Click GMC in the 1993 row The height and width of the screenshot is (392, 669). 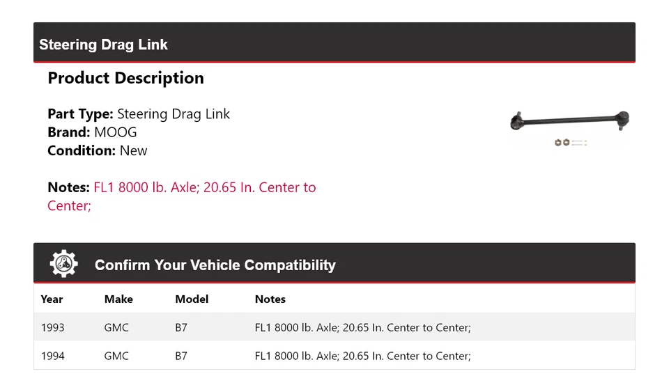[116, 327]
